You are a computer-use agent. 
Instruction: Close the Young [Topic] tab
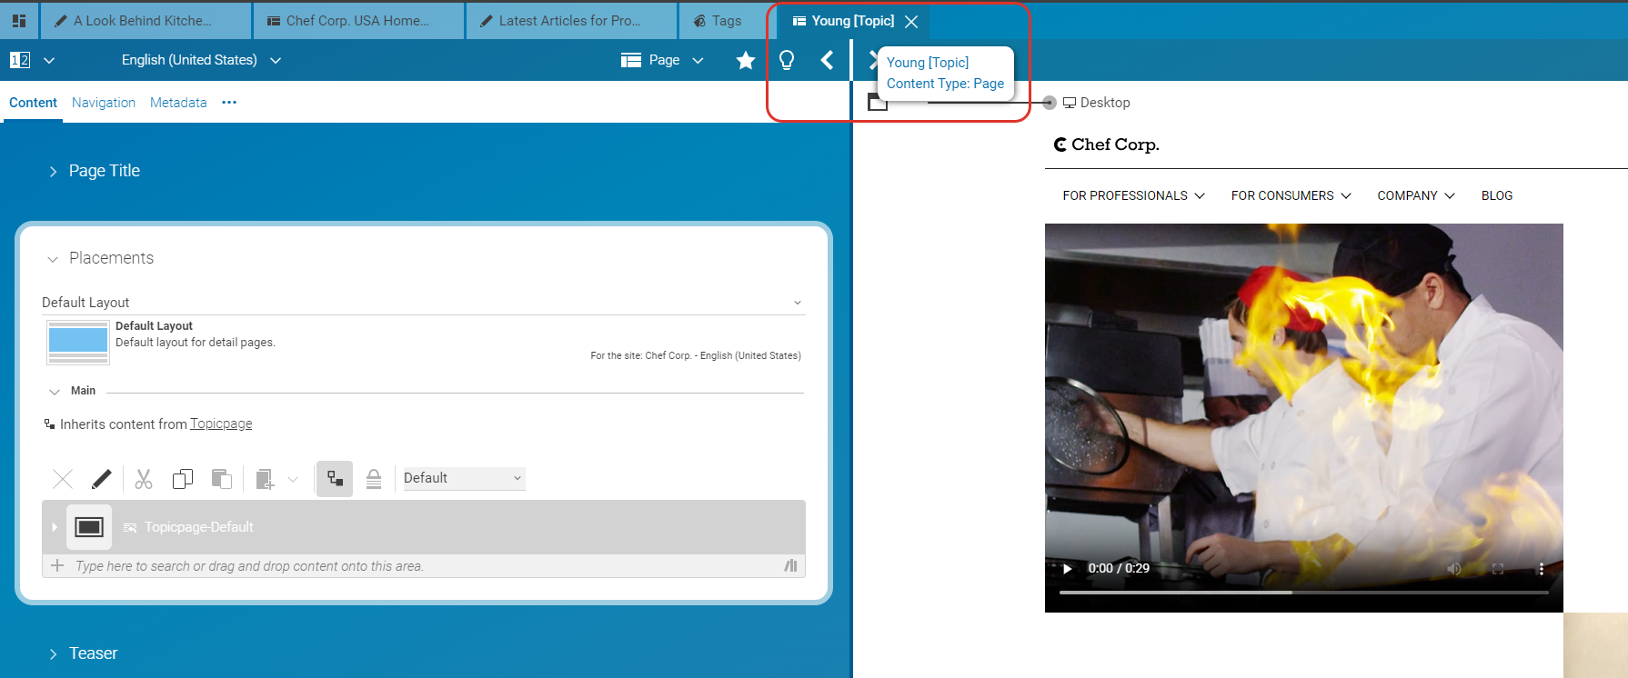(x=911, y=21)
